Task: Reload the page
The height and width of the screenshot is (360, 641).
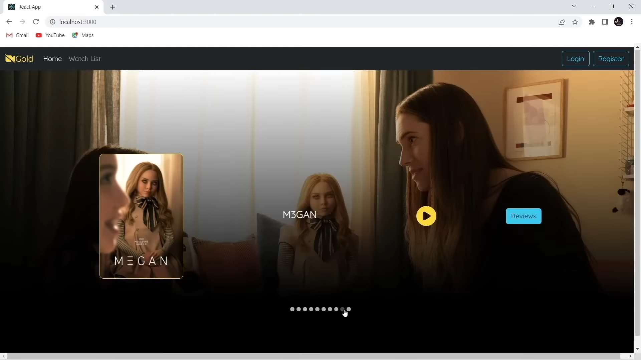Action: [x=36, y=22]
